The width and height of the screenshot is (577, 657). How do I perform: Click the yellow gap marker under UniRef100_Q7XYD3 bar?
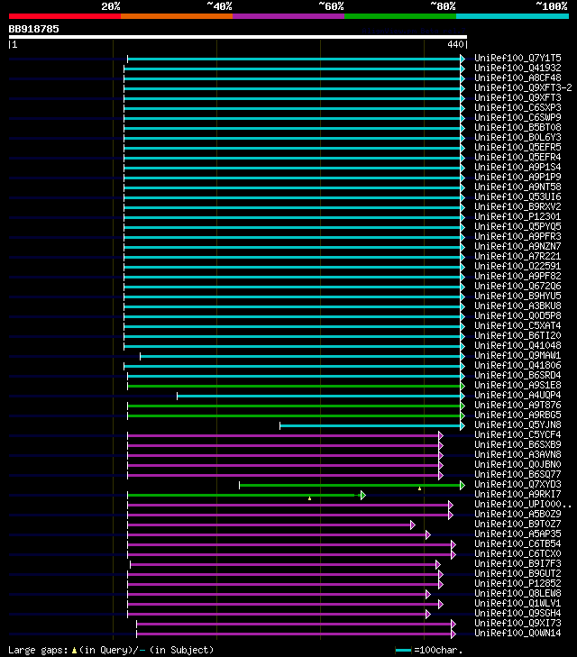pyautogui.click(x=419, y=488)
